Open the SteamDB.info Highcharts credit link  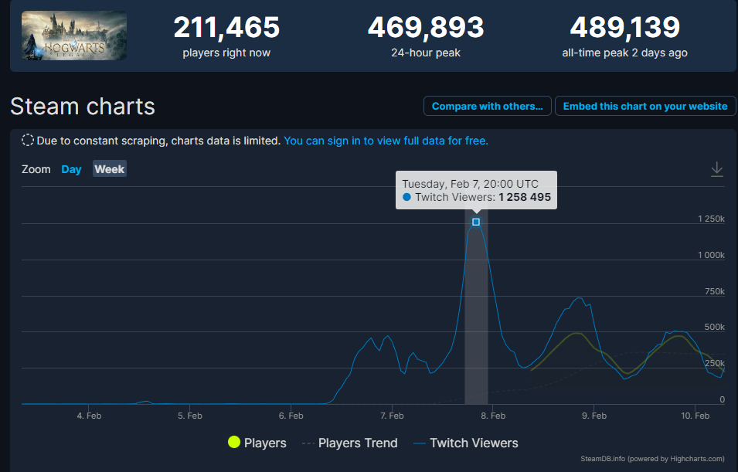coord(652,459)
